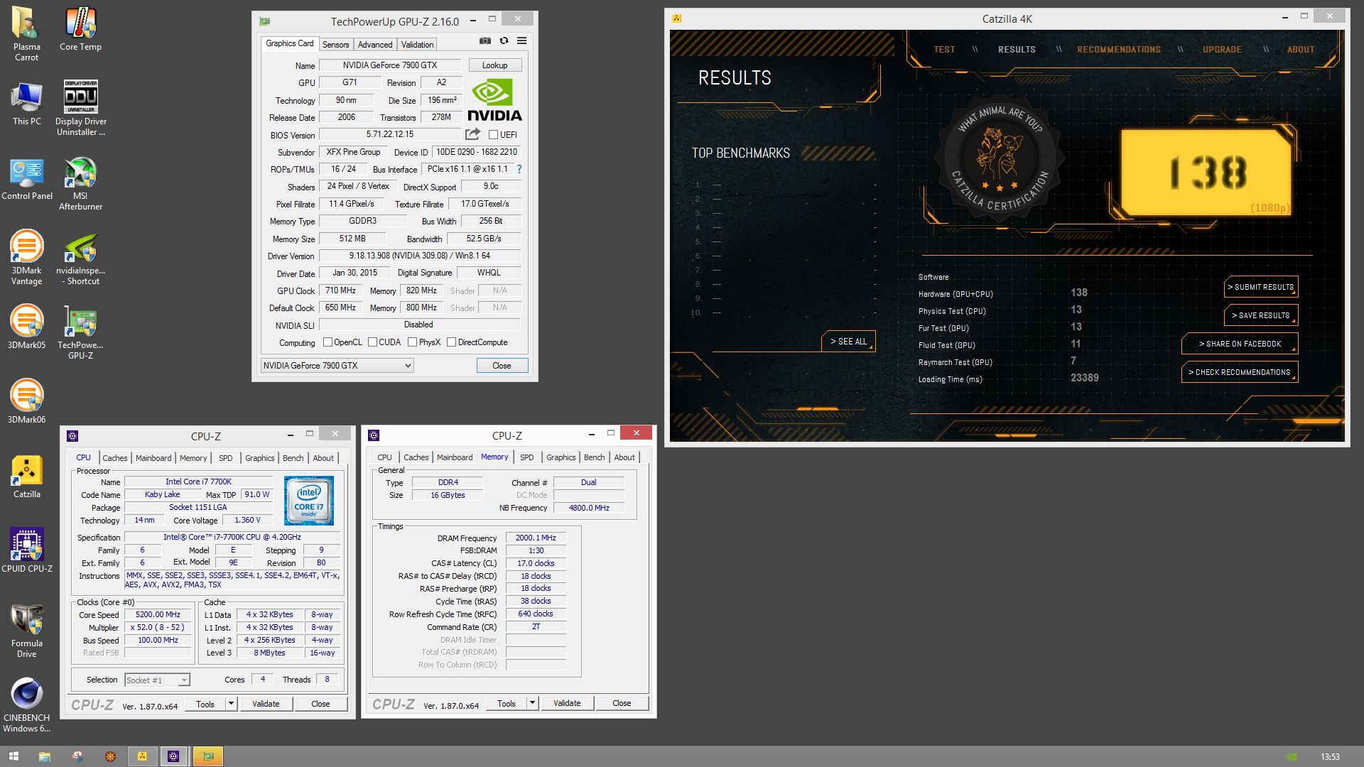
Task: Toggle the UEFI checkbox in GPU-Z
Action: pyautogui.click(x=493, y=134)
